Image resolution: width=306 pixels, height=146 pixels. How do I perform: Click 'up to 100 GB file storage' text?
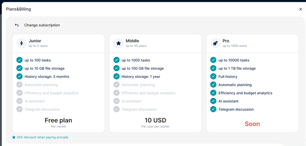143,69
